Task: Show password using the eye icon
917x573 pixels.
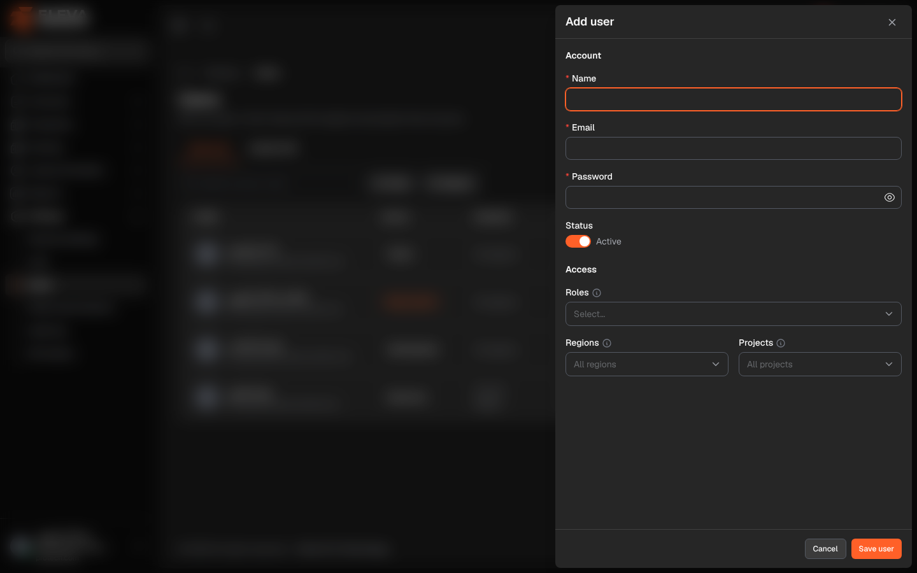Action: click(890, 197)
